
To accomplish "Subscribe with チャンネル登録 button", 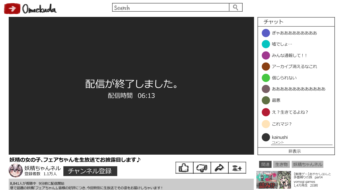I will coord(90,171).
